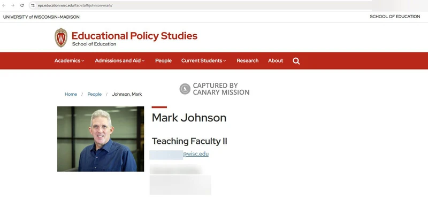
Task: Reload the page with the refresh icon
Action: click(x=22, y=5)
